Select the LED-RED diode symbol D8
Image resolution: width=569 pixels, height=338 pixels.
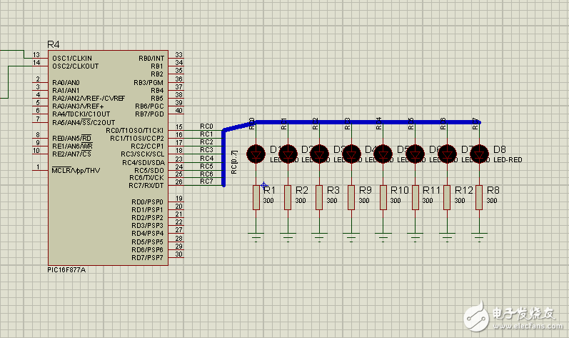click(479, 154)
